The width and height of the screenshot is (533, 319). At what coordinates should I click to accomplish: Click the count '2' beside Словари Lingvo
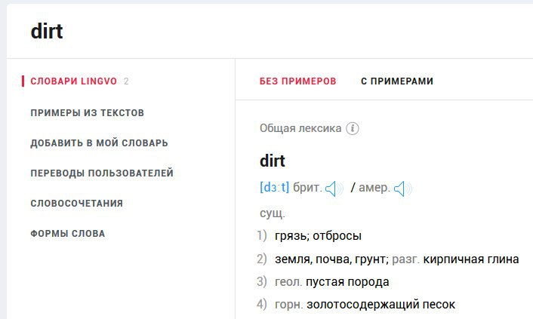point(126,81)
